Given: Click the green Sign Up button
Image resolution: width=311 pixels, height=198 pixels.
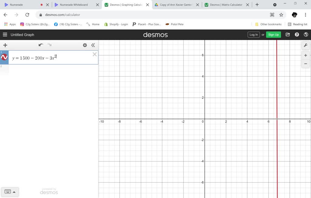Looking at the screenshot, I should coord(273,35).
